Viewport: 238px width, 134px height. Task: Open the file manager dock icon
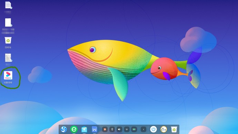click(84, 130)
